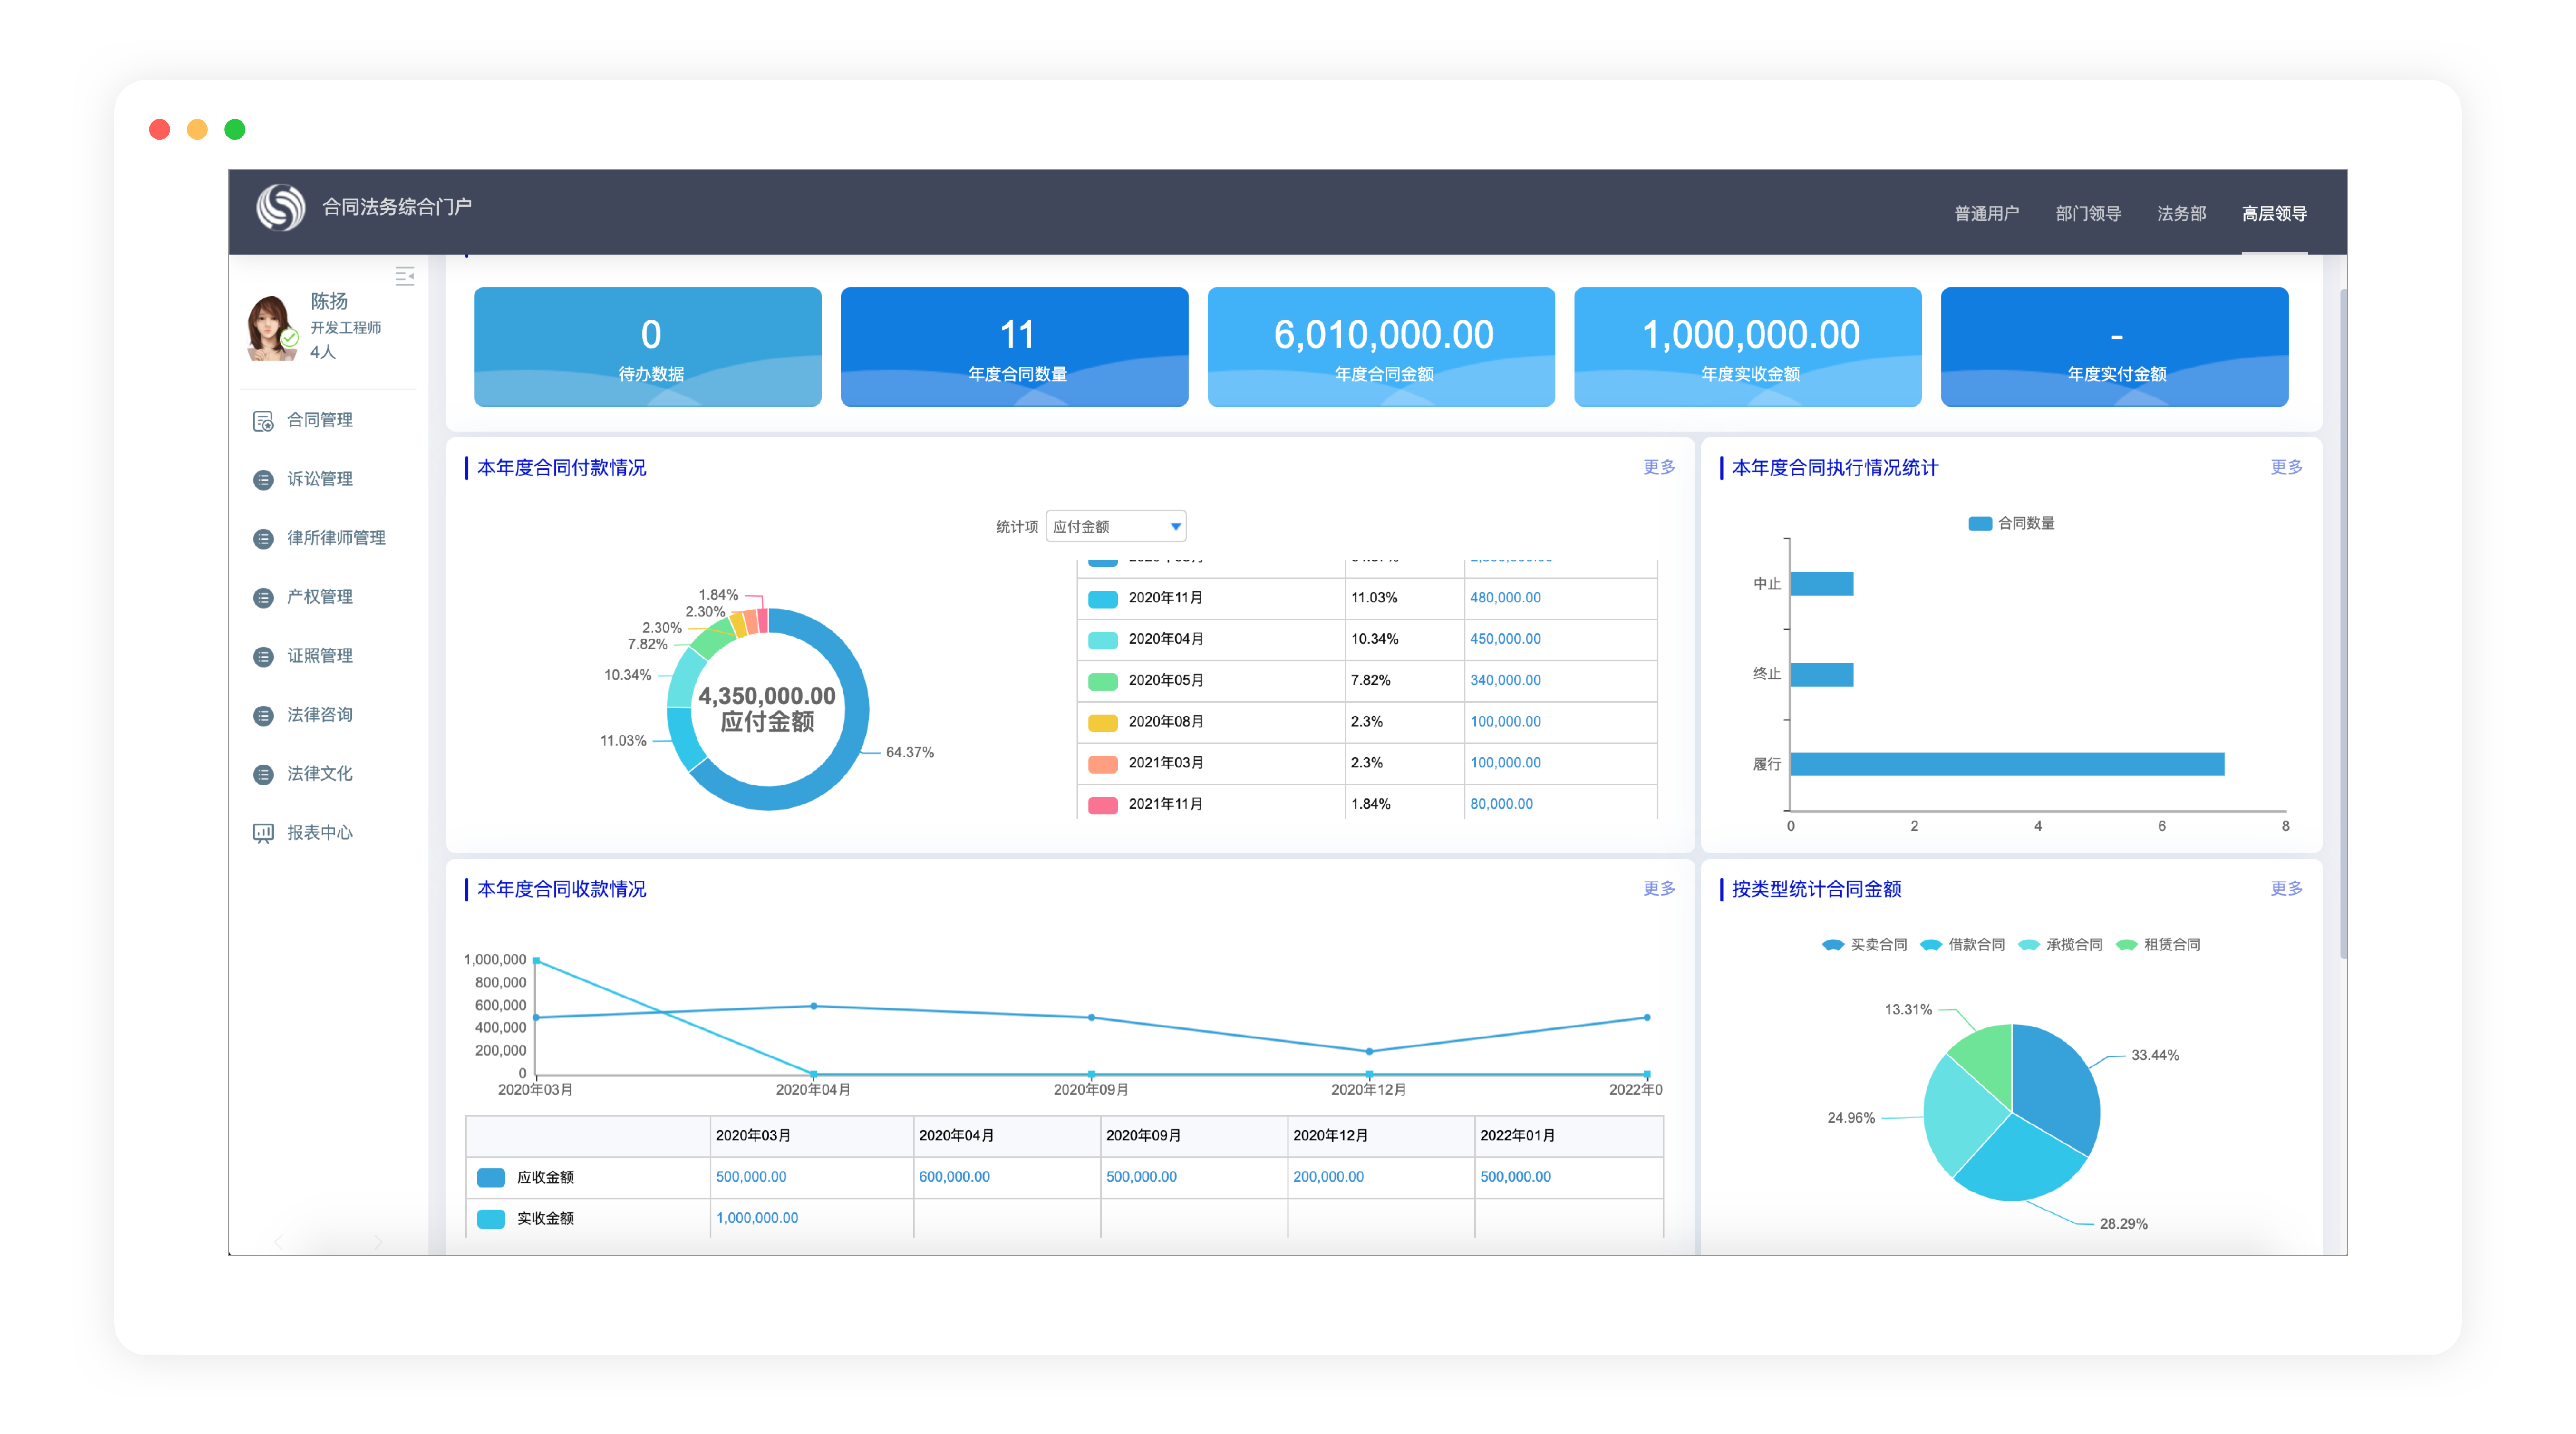Open 合同管理 in the sidebar
2576x1434 pixels.
point(320,421)
